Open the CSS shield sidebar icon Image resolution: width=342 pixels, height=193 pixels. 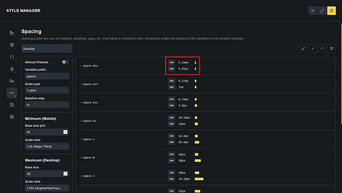pyautogui.click(x=12, y=45)
